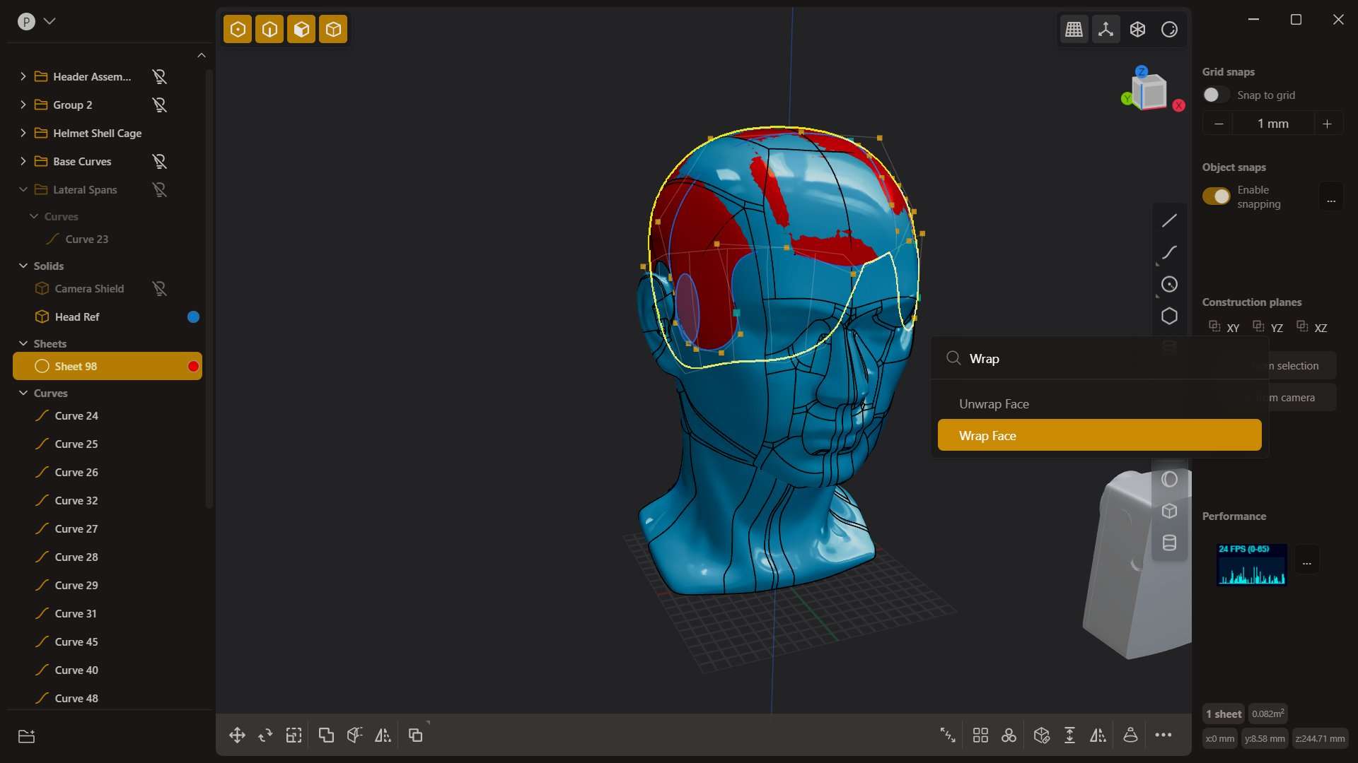Expand the Base Curves folder
This screenshot has height=763, width=1358.
click(23, 161)
